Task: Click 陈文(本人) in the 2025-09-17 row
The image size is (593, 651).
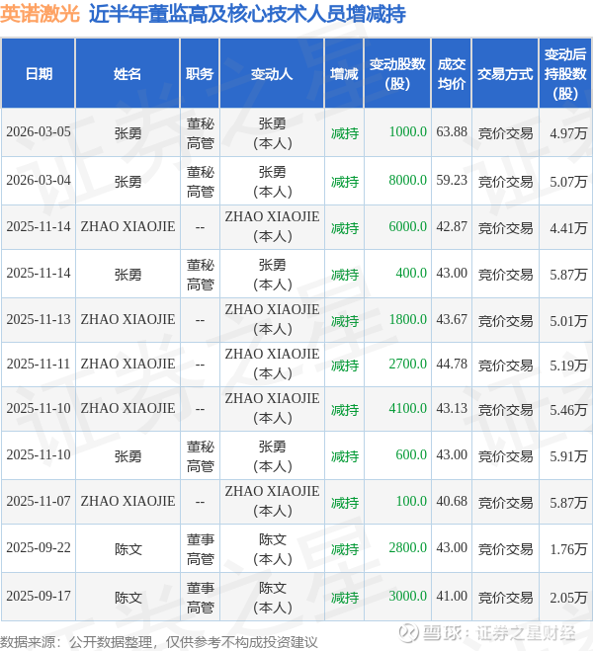Action: click(272, 598)
